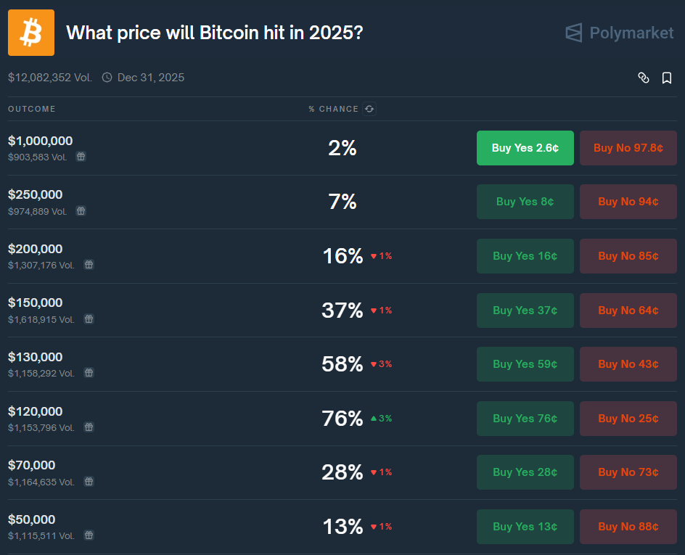Screen dimensions: 685x555
Task: Select the $130,000 outcome row
Action: 34,357
